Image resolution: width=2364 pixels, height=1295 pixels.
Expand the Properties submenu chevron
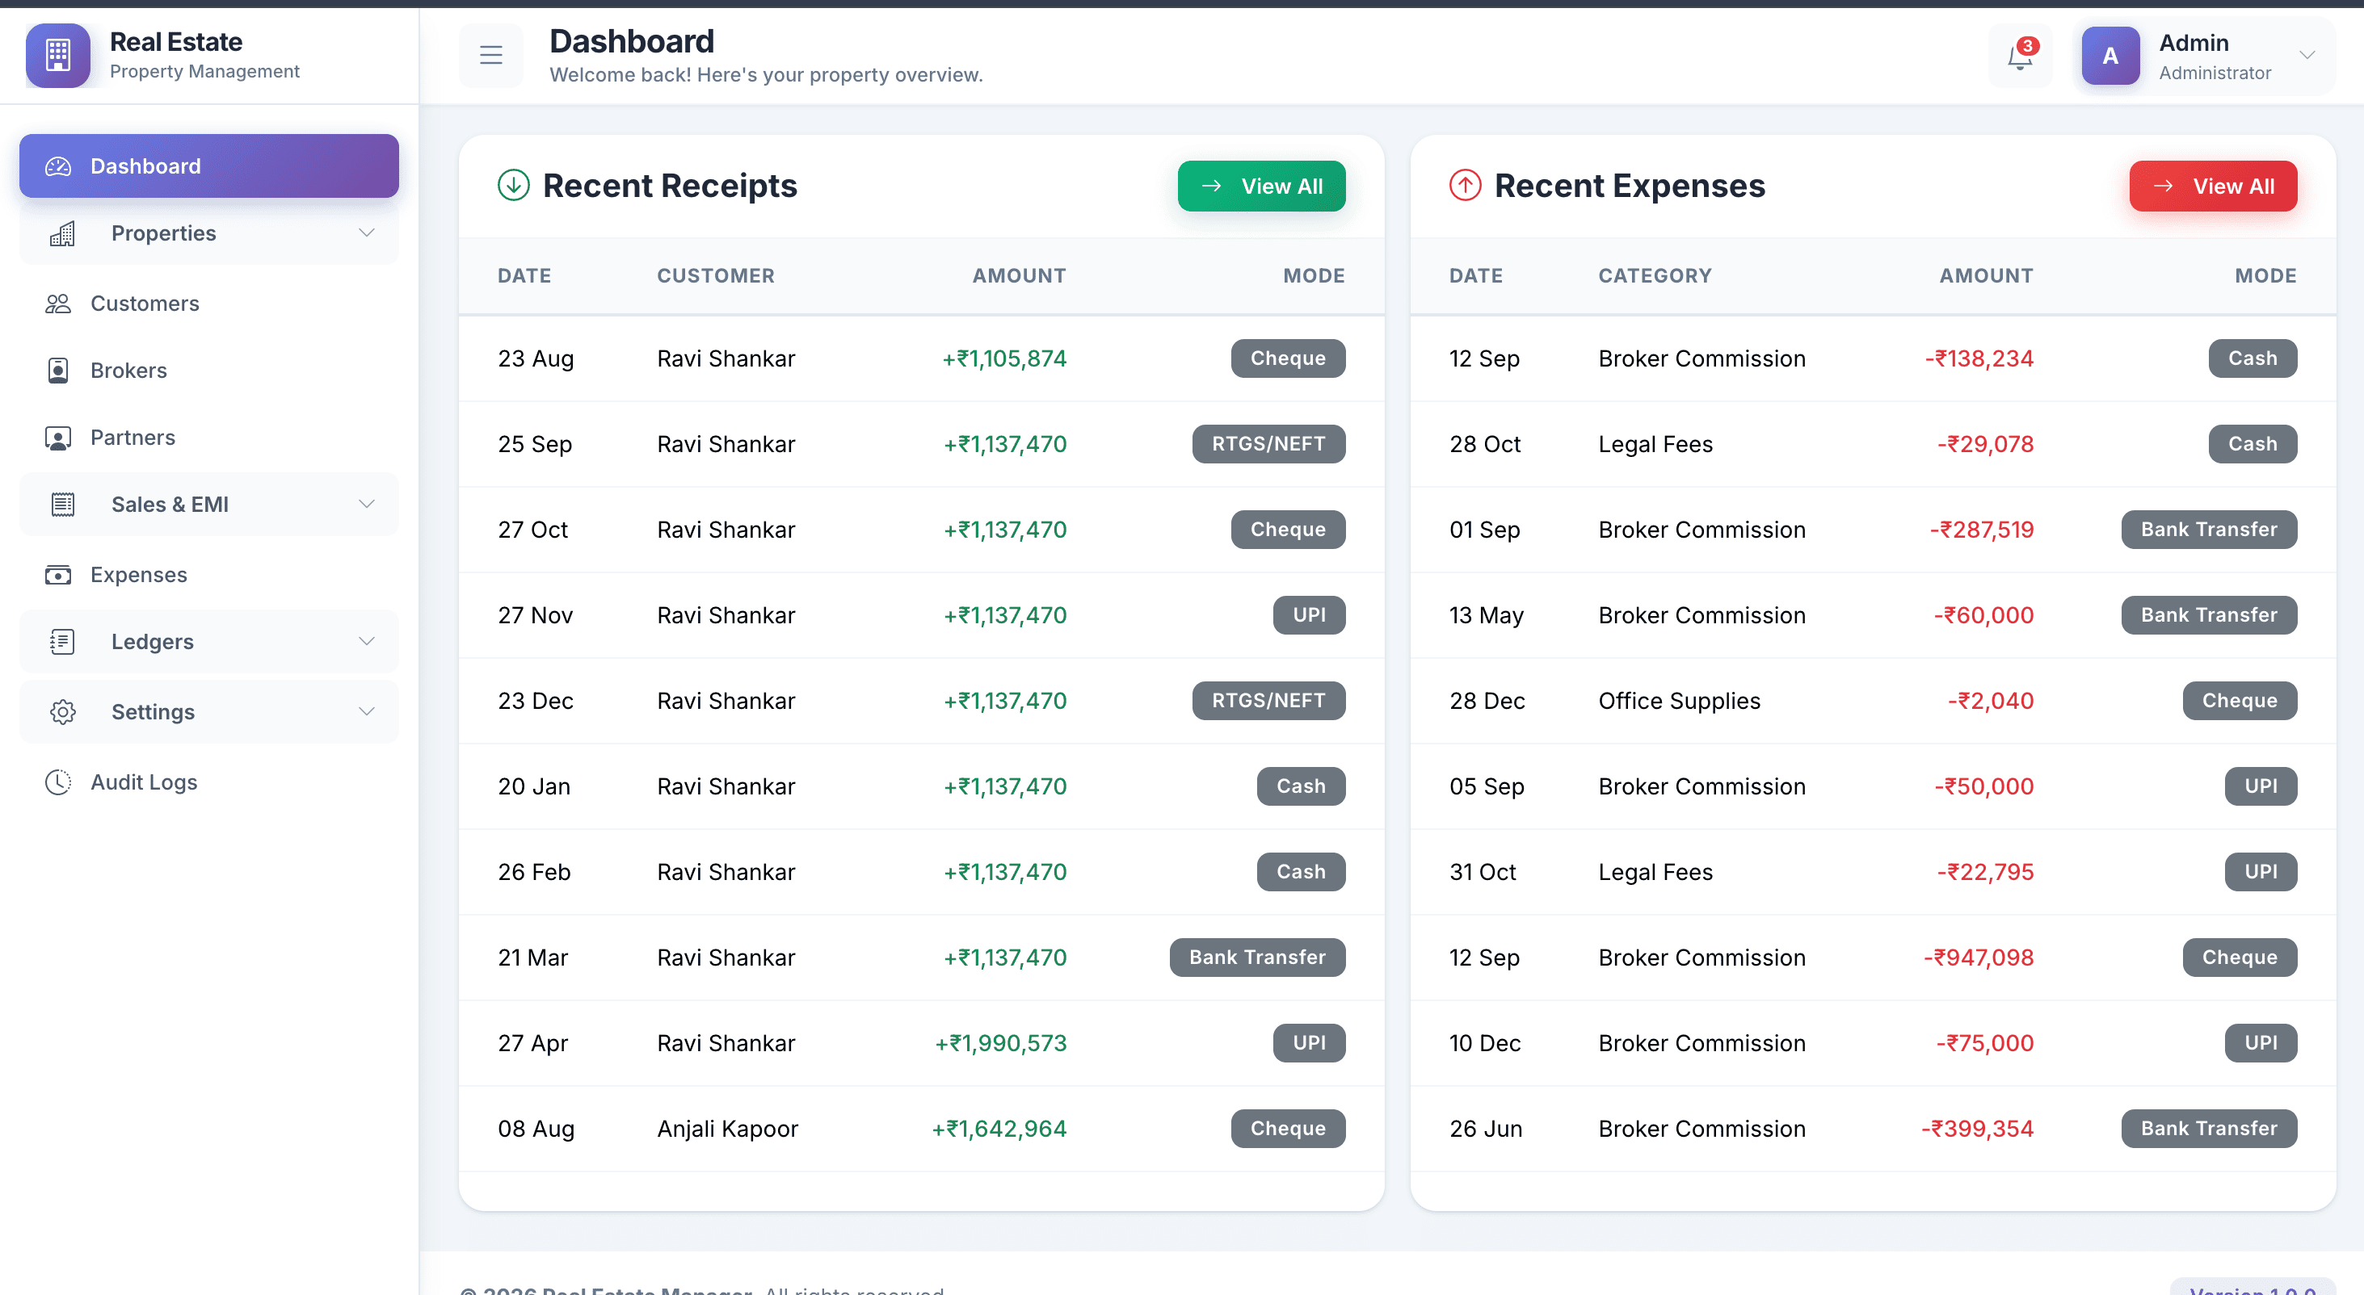point(366,233)
